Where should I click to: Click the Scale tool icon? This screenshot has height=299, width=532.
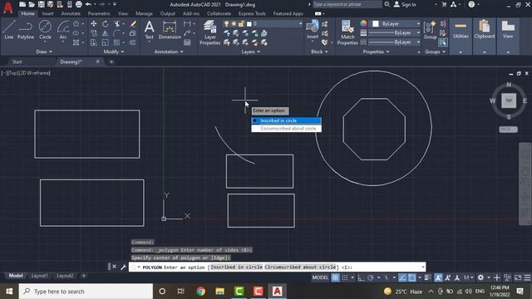[106, 42]
